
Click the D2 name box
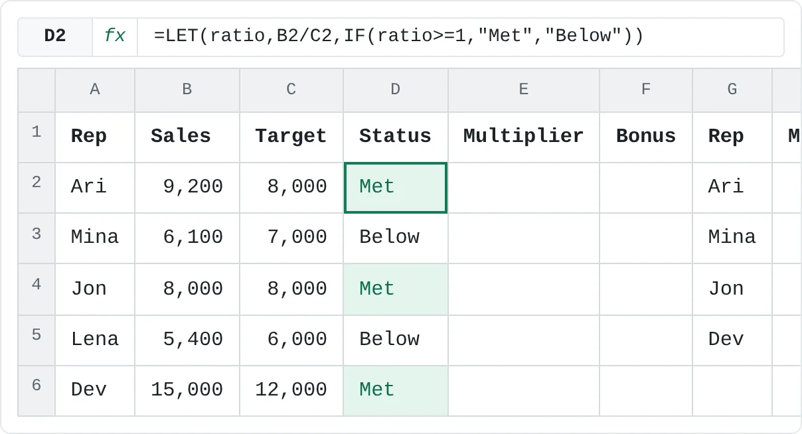[55, 36]
